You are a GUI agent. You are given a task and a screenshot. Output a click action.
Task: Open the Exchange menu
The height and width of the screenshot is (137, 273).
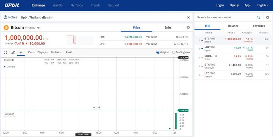(38, 5)
